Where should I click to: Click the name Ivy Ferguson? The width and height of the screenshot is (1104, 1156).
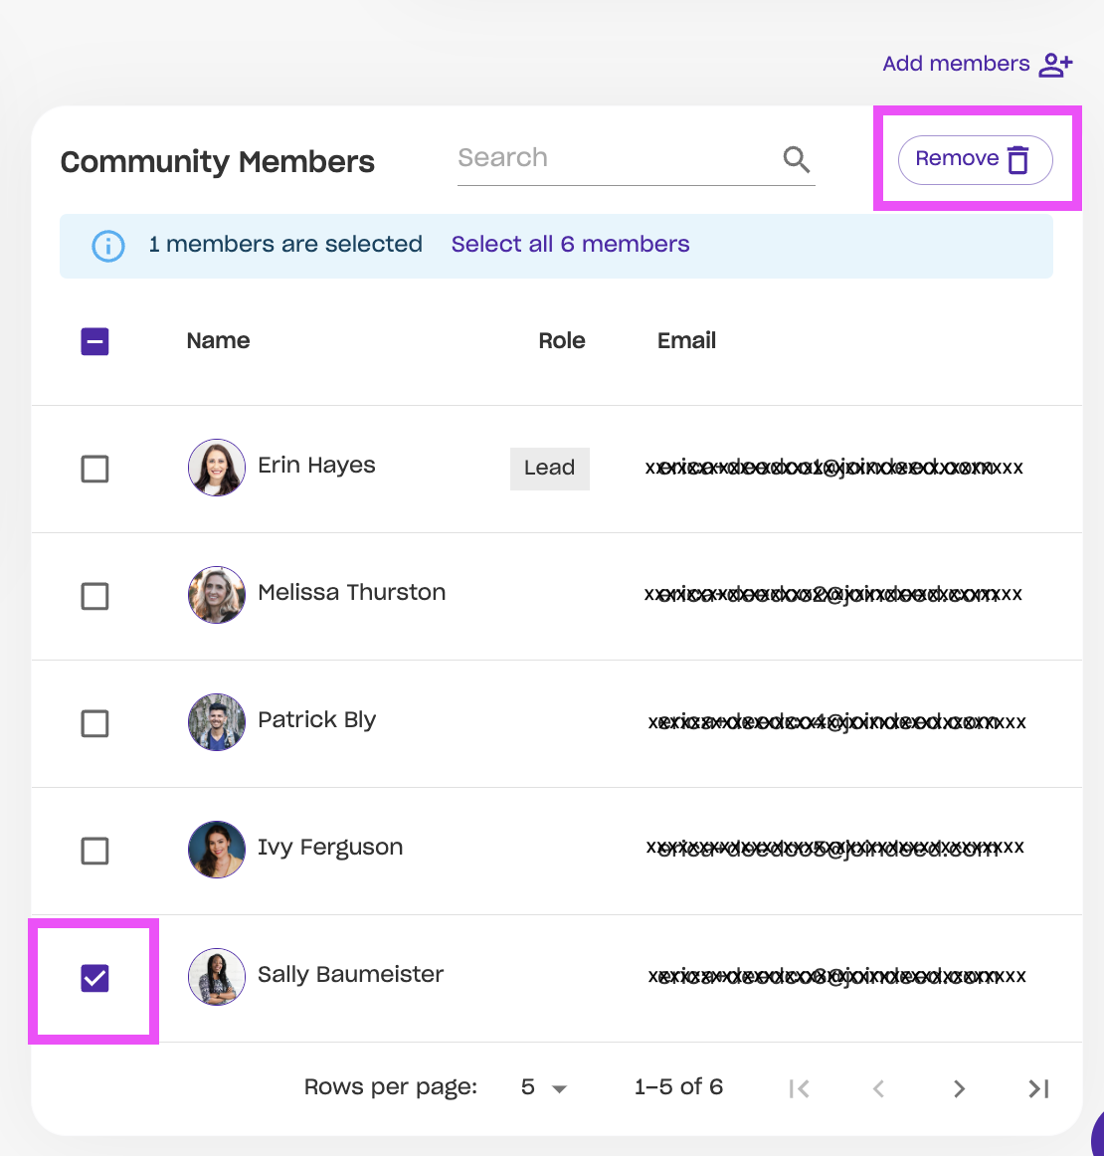tap(330, 847)
